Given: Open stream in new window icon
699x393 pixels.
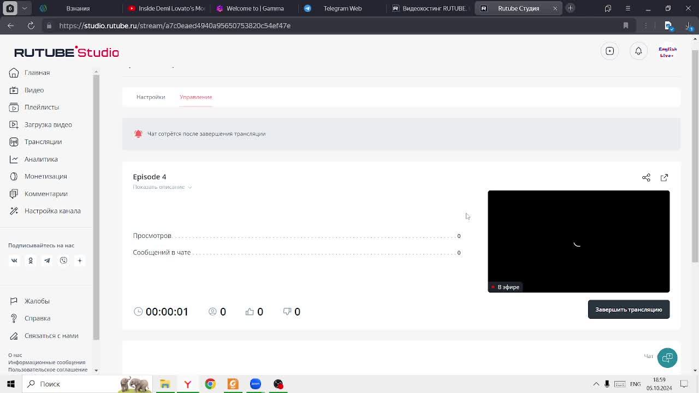Looking at the screenshot, I should (x=664, y=177).
